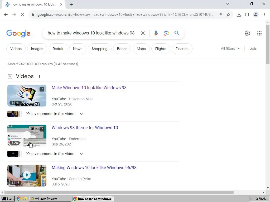The image size is (270, 202).
Task: Click the search query input field
Action: (x=91, y=33)
